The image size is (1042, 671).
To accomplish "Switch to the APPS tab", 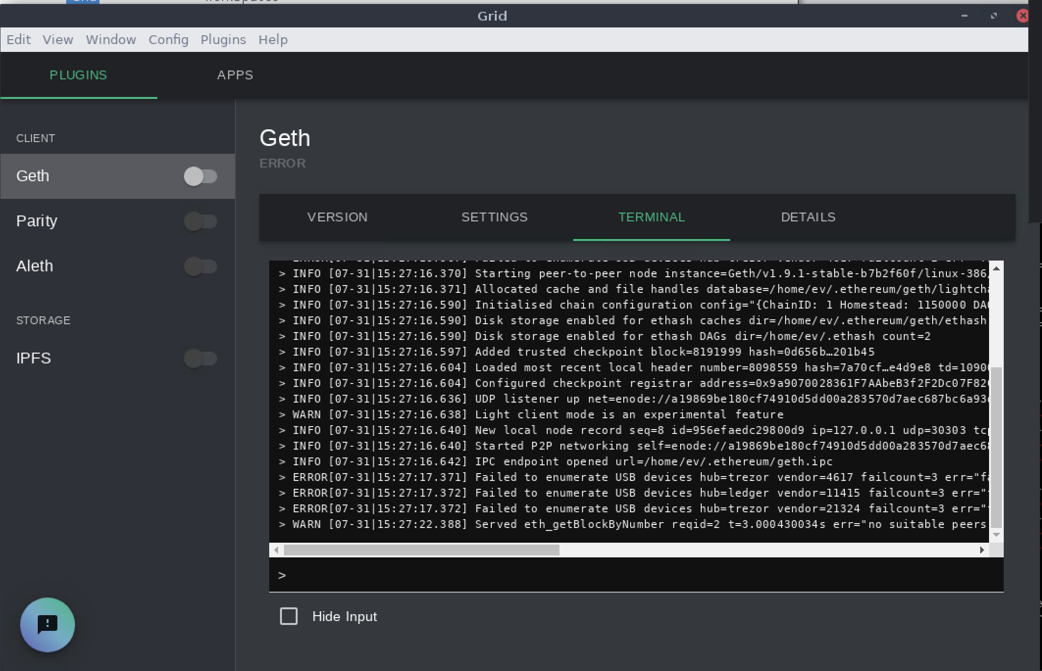I will pos(235,75).
